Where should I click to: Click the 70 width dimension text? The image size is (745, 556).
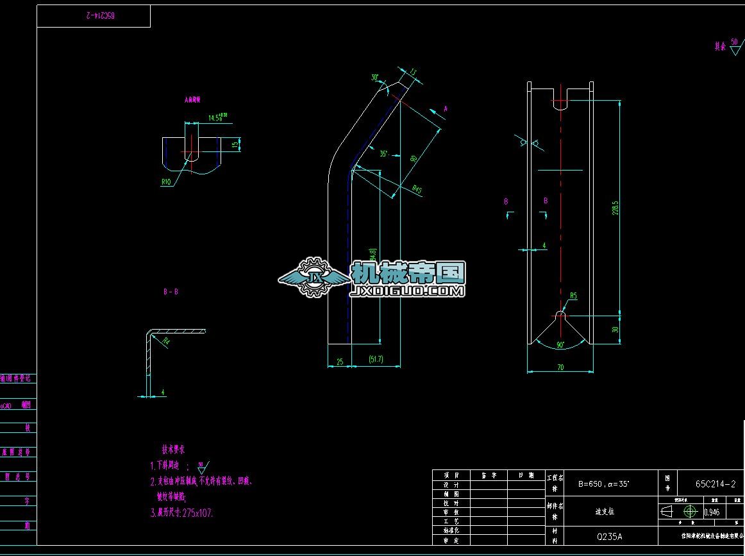pyautogui.click(x=560, y=367)
